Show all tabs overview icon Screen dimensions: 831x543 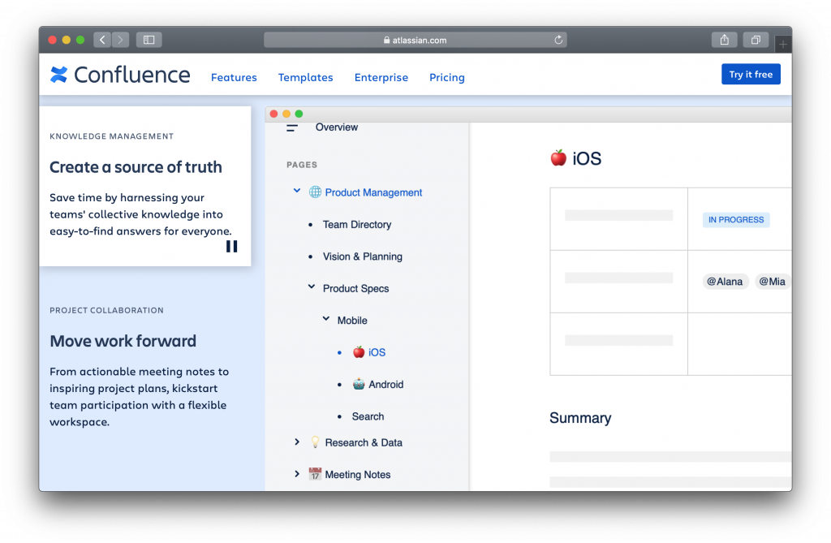click(x=756, y=40)
